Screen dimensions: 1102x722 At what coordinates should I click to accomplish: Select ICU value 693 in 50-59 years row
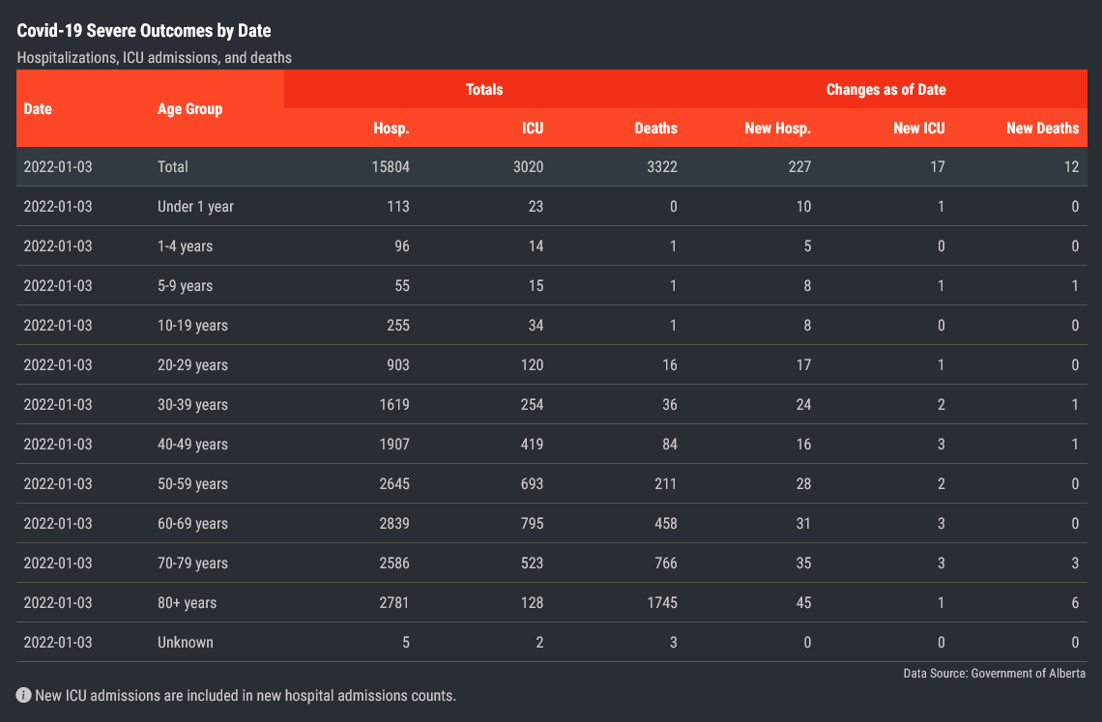click(x=532, y=483)
